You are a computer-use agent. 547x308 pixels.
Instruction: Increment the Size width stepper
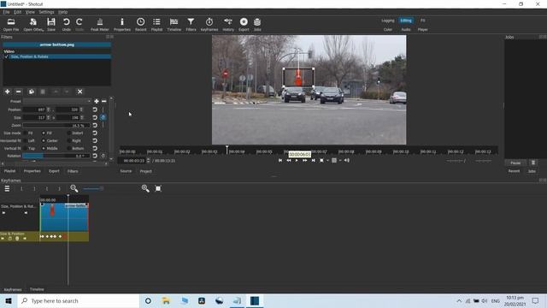49,116
